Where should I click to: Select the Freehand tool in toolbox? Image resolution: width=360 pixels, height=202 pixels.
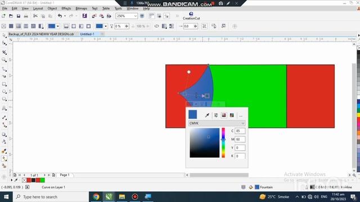point(4,69)
